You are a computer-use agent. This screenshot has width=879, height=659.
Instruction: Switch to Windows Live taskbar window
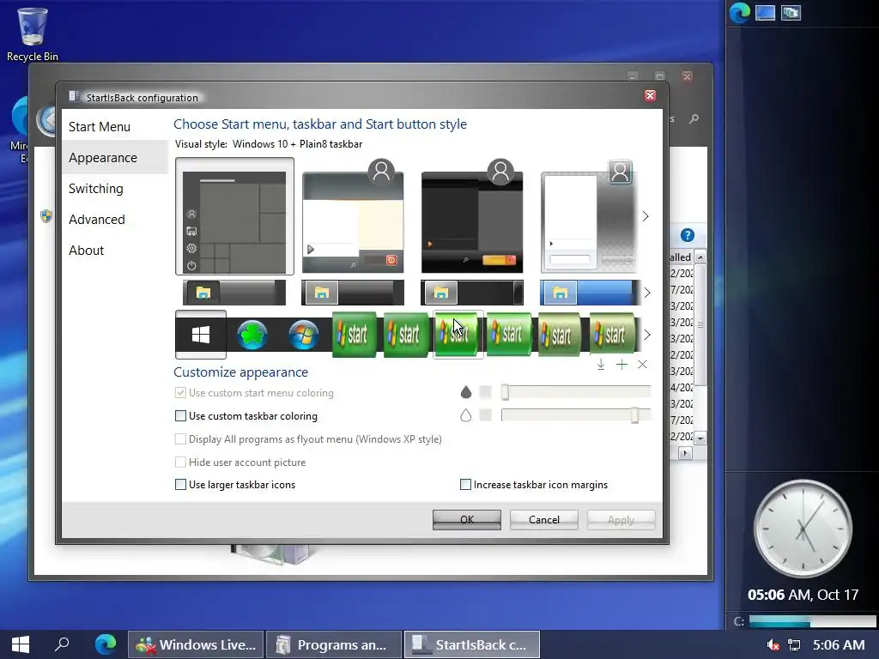(197, 644)
